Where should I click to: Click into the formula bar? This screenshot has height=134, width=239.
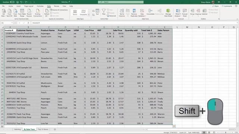click(134, 23)
